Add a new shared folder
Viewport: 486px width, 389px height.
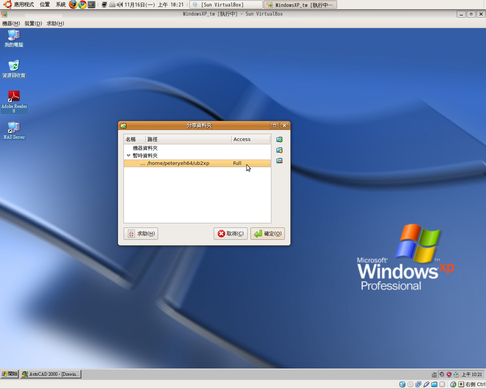click(279, 139)
